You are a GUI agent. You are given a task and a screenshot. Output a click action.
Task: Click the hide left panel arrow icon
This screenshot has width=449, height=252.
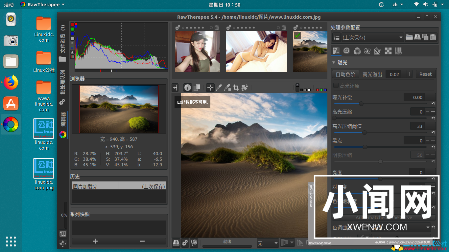tap(175, 88)
